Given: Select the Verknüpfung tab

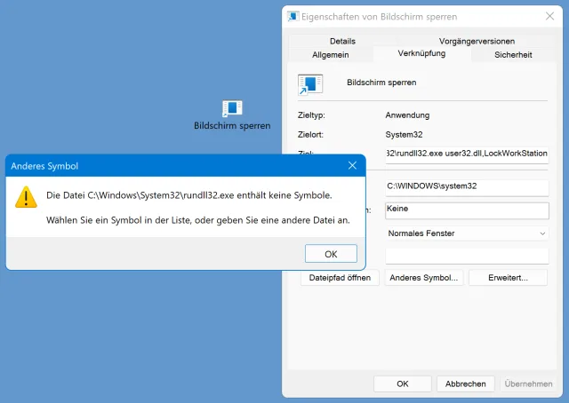Looking at the screenshot, I should coord(421,53).
